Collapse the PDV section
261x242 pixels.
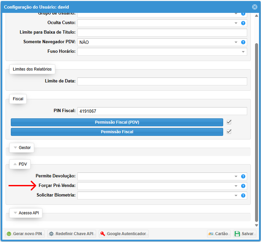tap(20, 164)
